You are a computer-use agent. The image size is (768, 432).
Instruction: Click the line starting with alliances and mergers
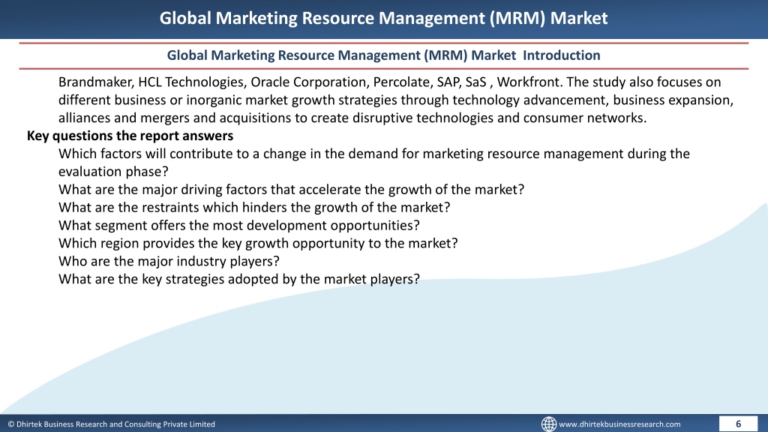click(x=352, y=118)
